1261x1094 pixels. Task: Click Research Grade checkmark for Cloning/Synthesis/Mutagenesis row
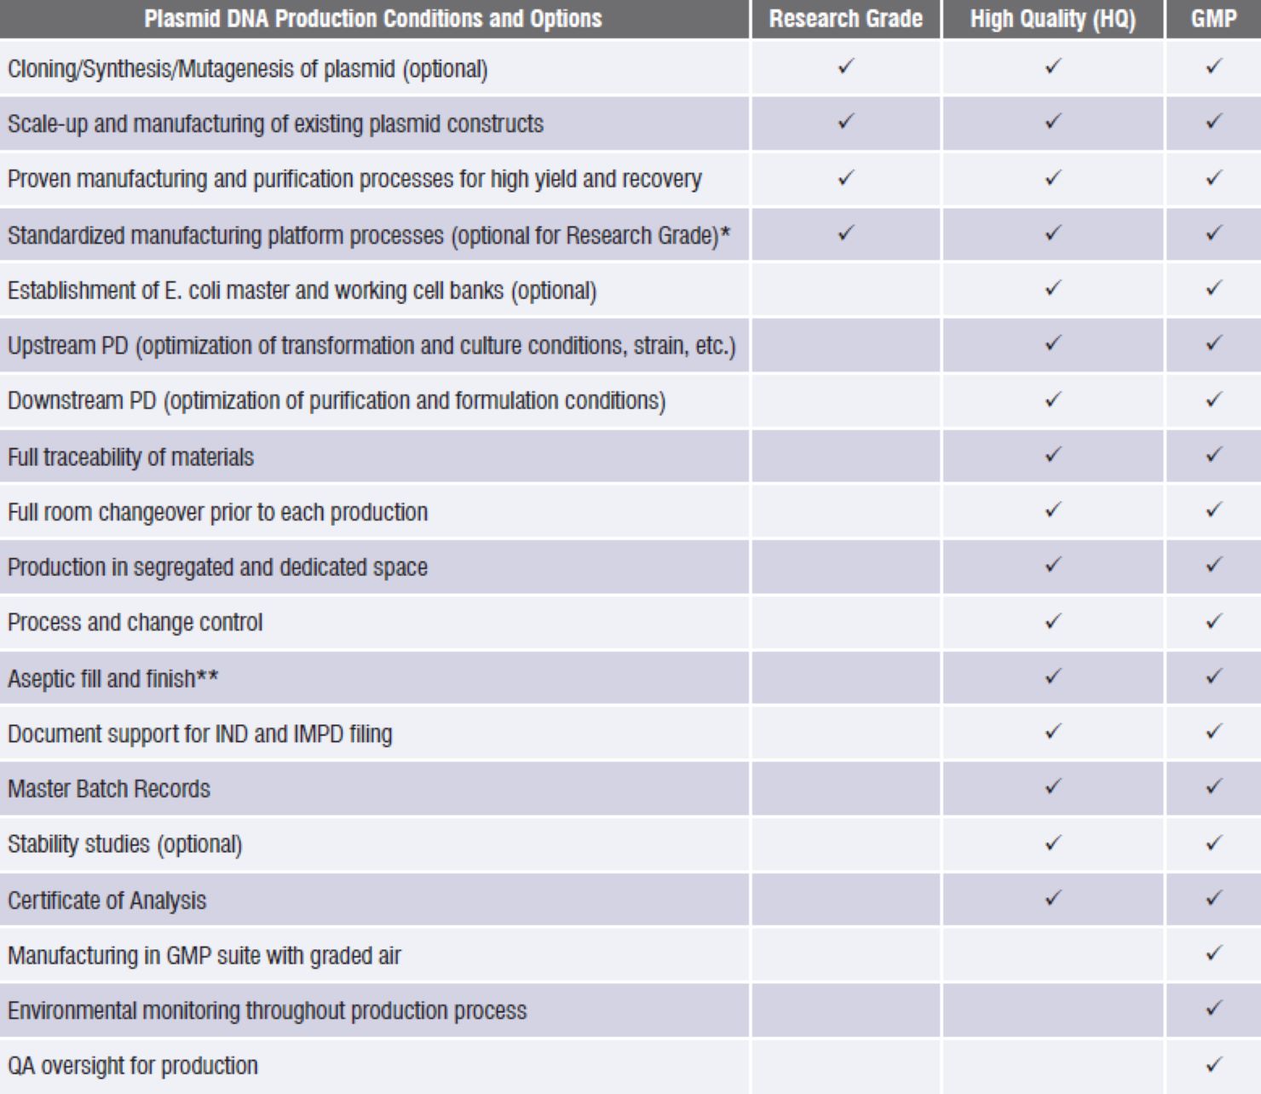point(845,66)
